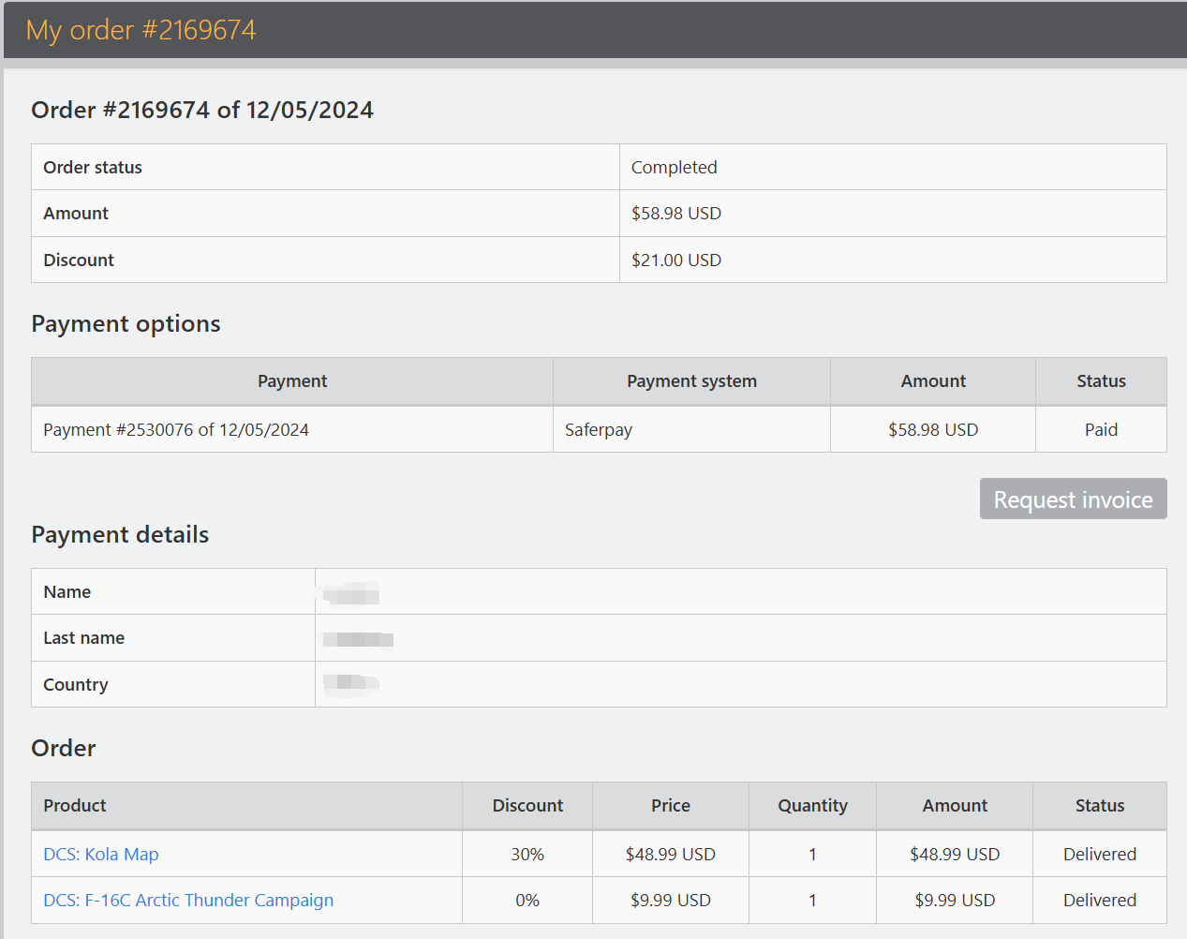Click the "Payment details" section heading
The height and width of the screenshot is (939, 1187).
120,534
